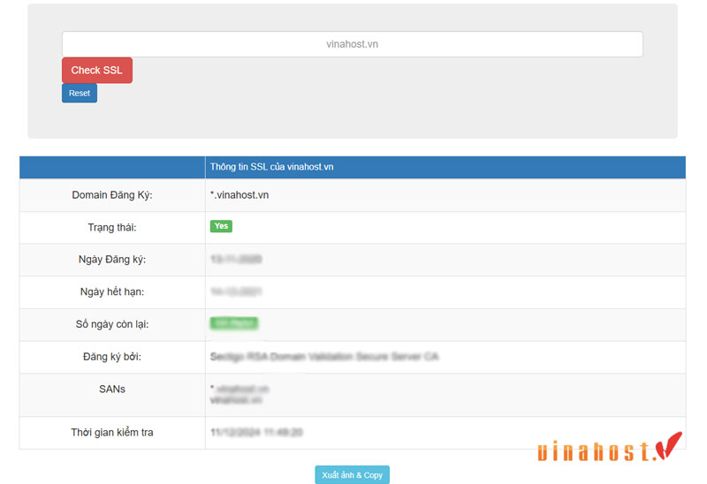Click the blue Reset button

pos(80,94)
